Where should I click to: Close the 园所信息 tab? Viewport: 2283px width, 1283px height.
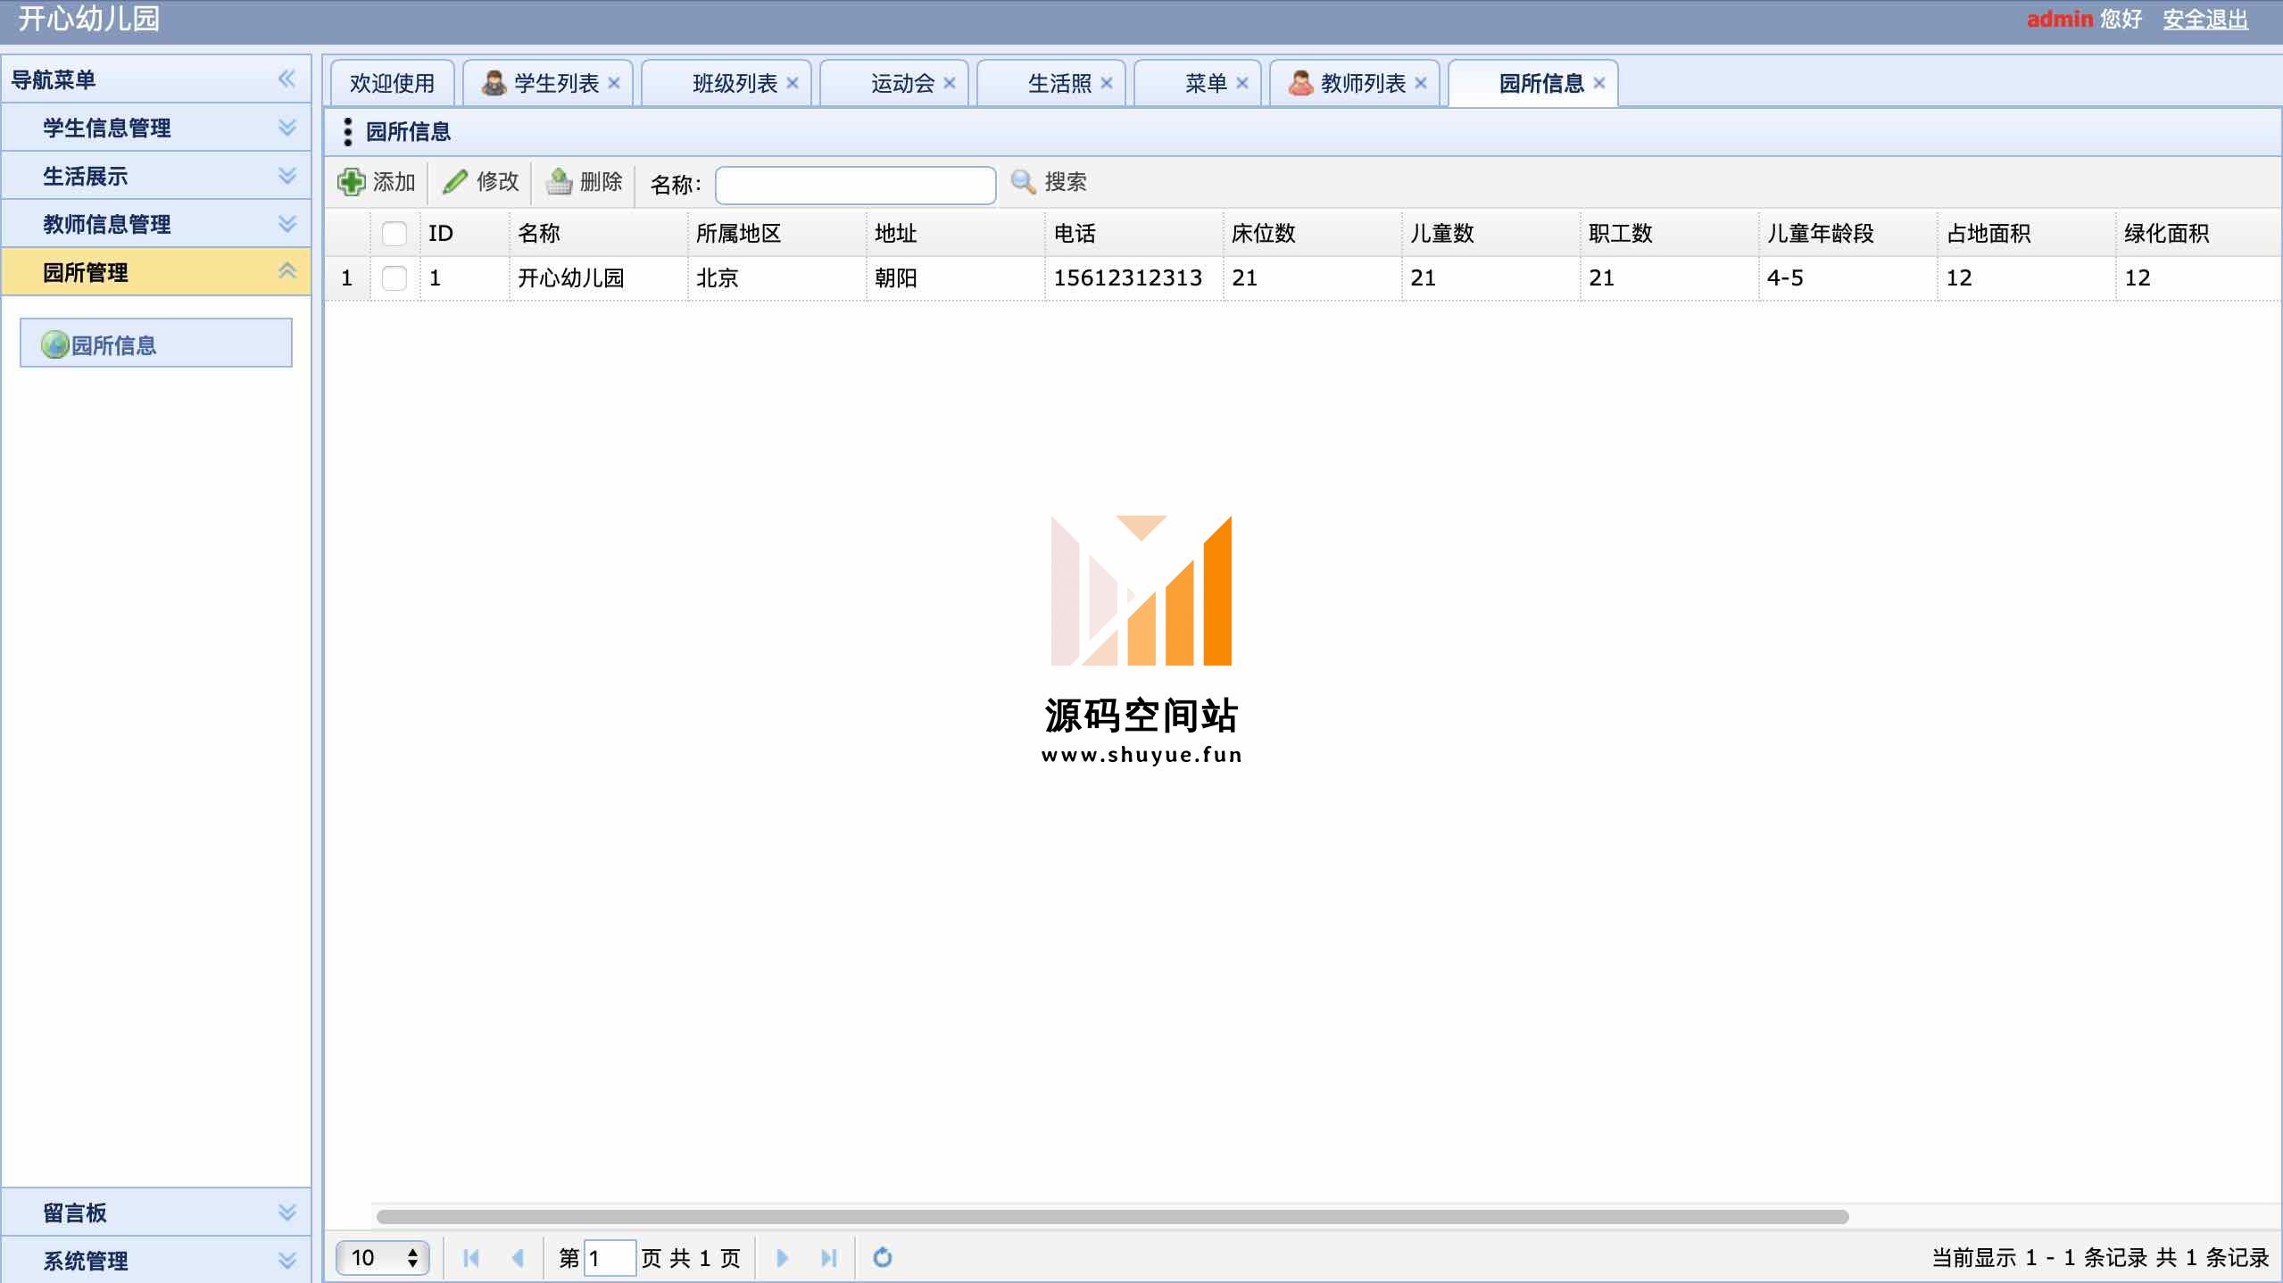(x=1599, y=83)
